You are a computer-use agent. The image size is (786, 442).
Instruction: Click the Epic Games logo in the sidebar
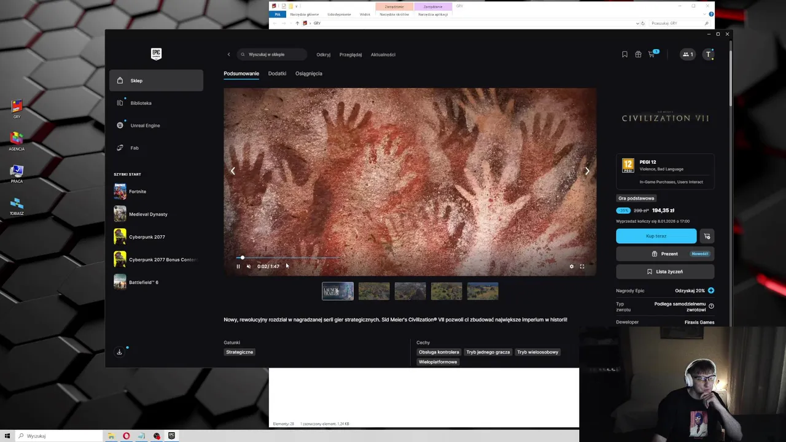coord(156,54)
